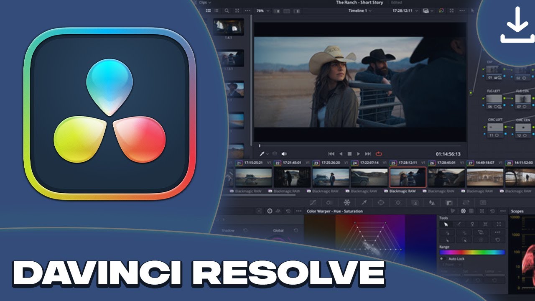Click the 01:14:56:13 timecode readout

pos(448,154)
